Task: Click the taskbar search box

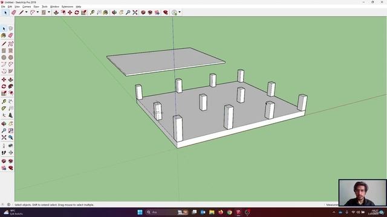Action: (167, 212)
